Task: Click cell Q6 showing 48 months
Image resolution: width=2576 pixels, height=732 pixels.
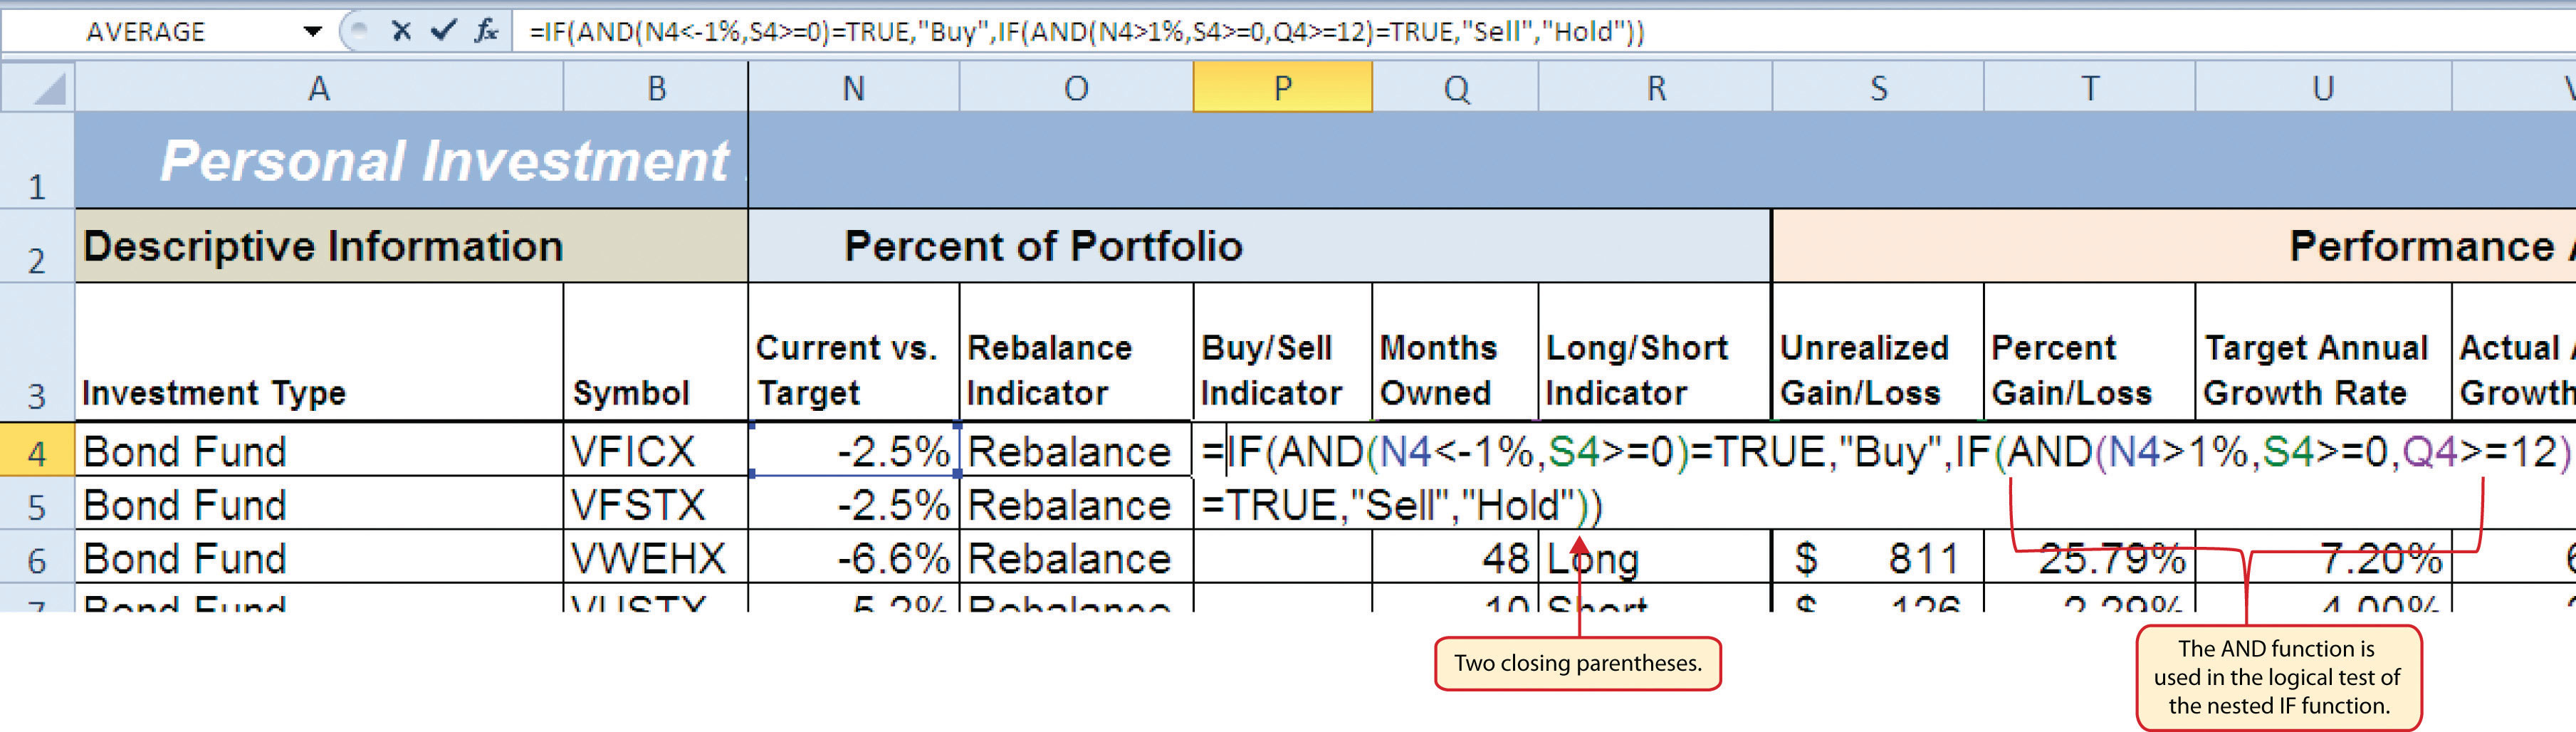Action: (1455, 559)
